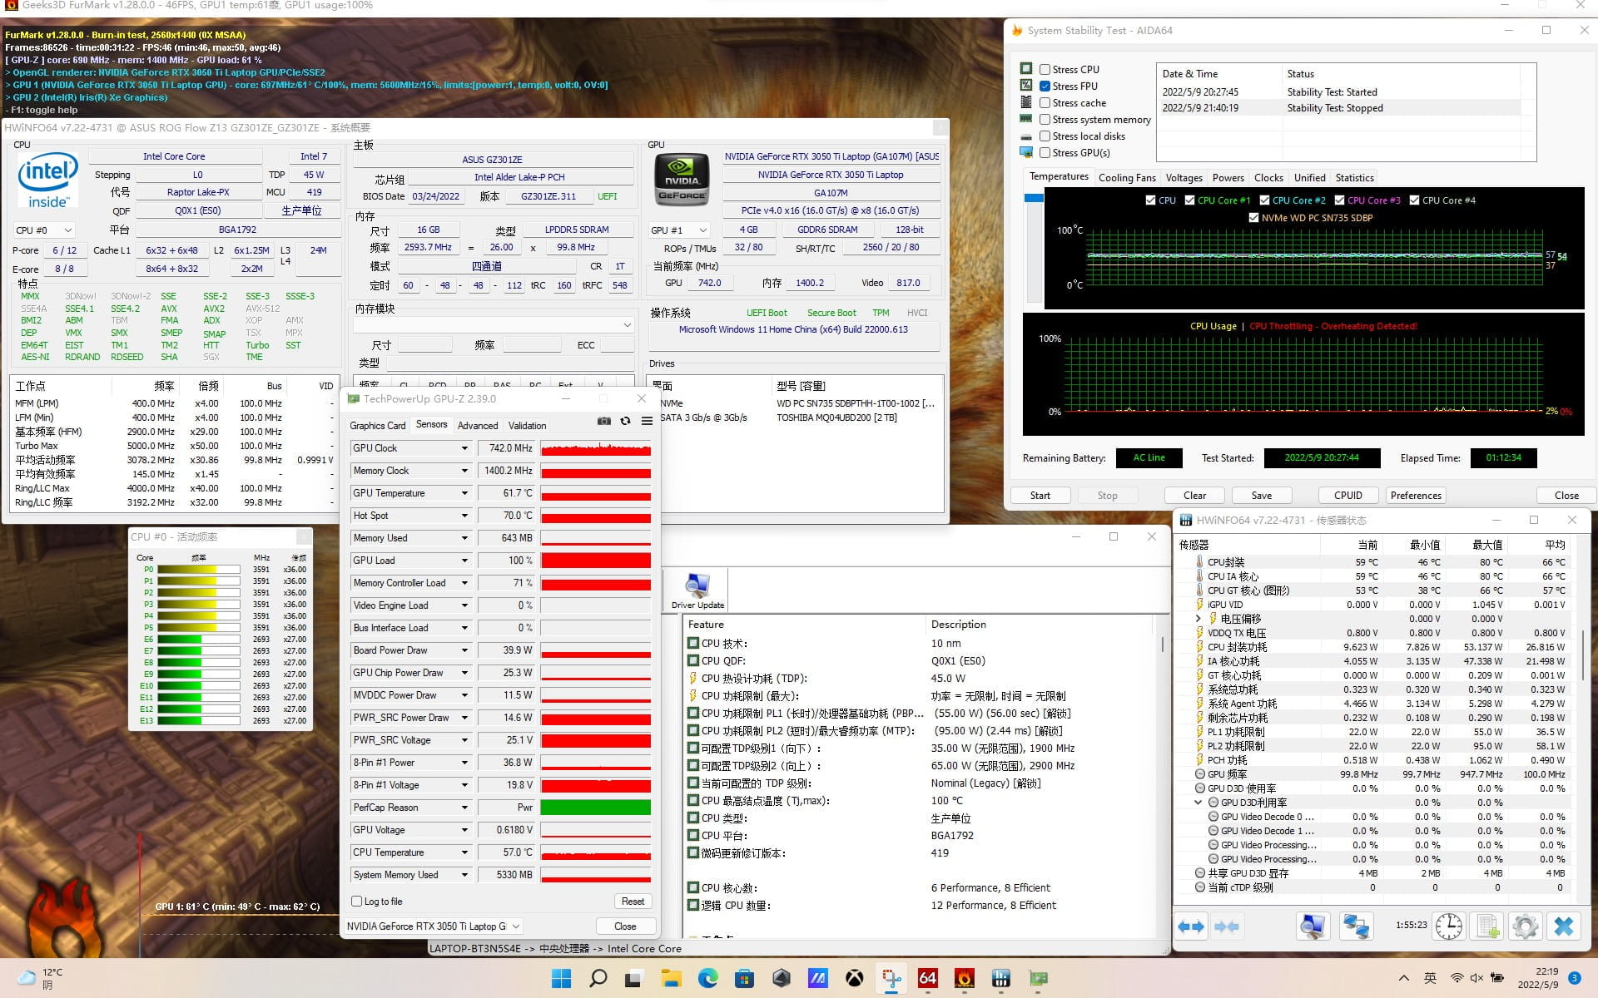Open FurMark taskbar icon

coord(965,979)
